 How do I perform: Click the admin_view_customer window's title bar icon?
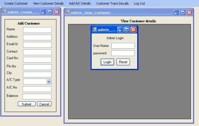[68, 12]
